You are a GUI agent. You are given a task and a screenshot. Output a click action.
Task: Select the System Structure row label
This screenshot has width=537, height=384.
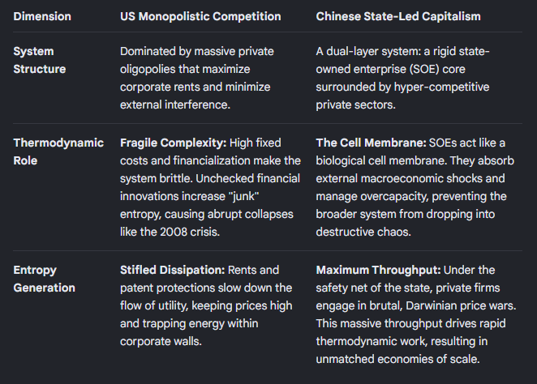pyautogui.click(x=40, y=60)
